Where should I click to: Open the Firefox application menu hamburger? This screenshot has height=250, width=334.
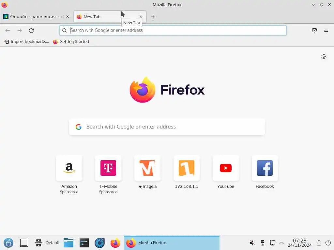326,30
